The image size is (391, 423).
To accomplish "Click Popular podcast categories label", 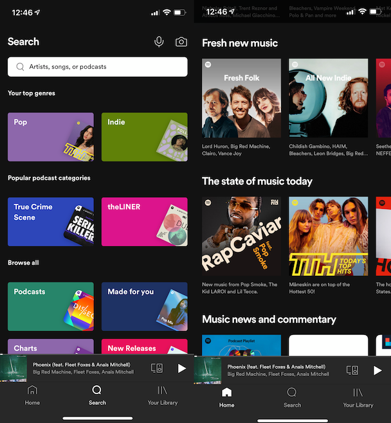I will 49,178.
